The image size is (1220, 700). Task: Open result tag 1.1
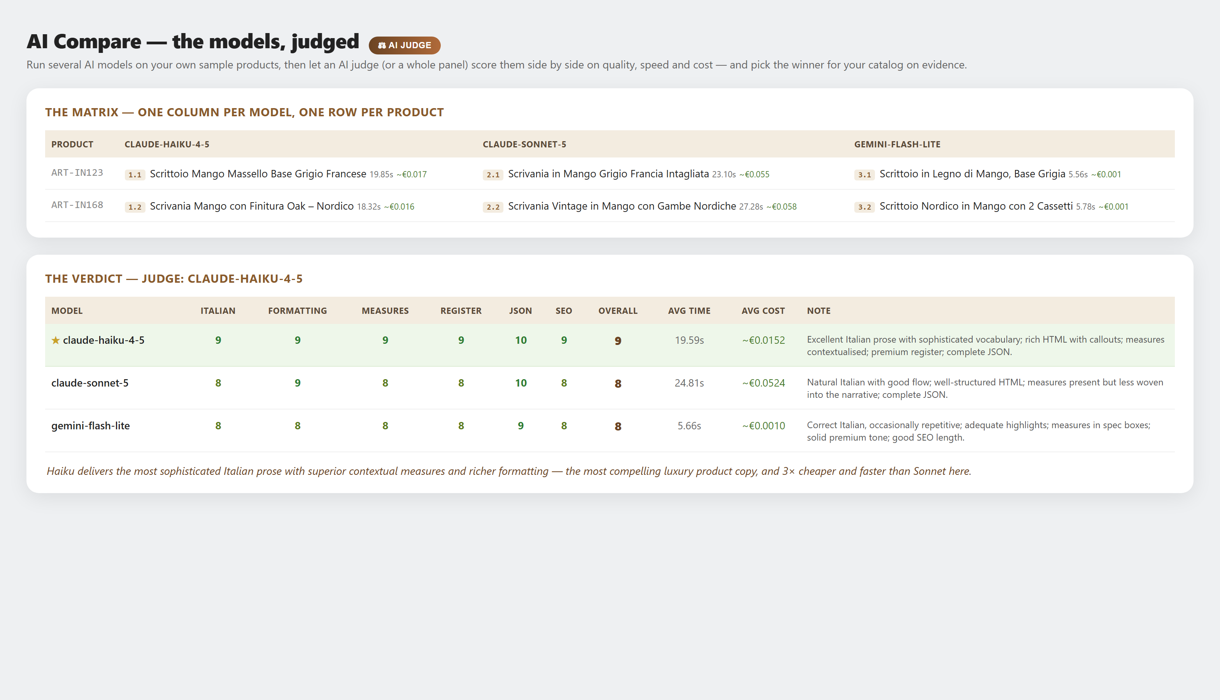[x=135, y=175]
